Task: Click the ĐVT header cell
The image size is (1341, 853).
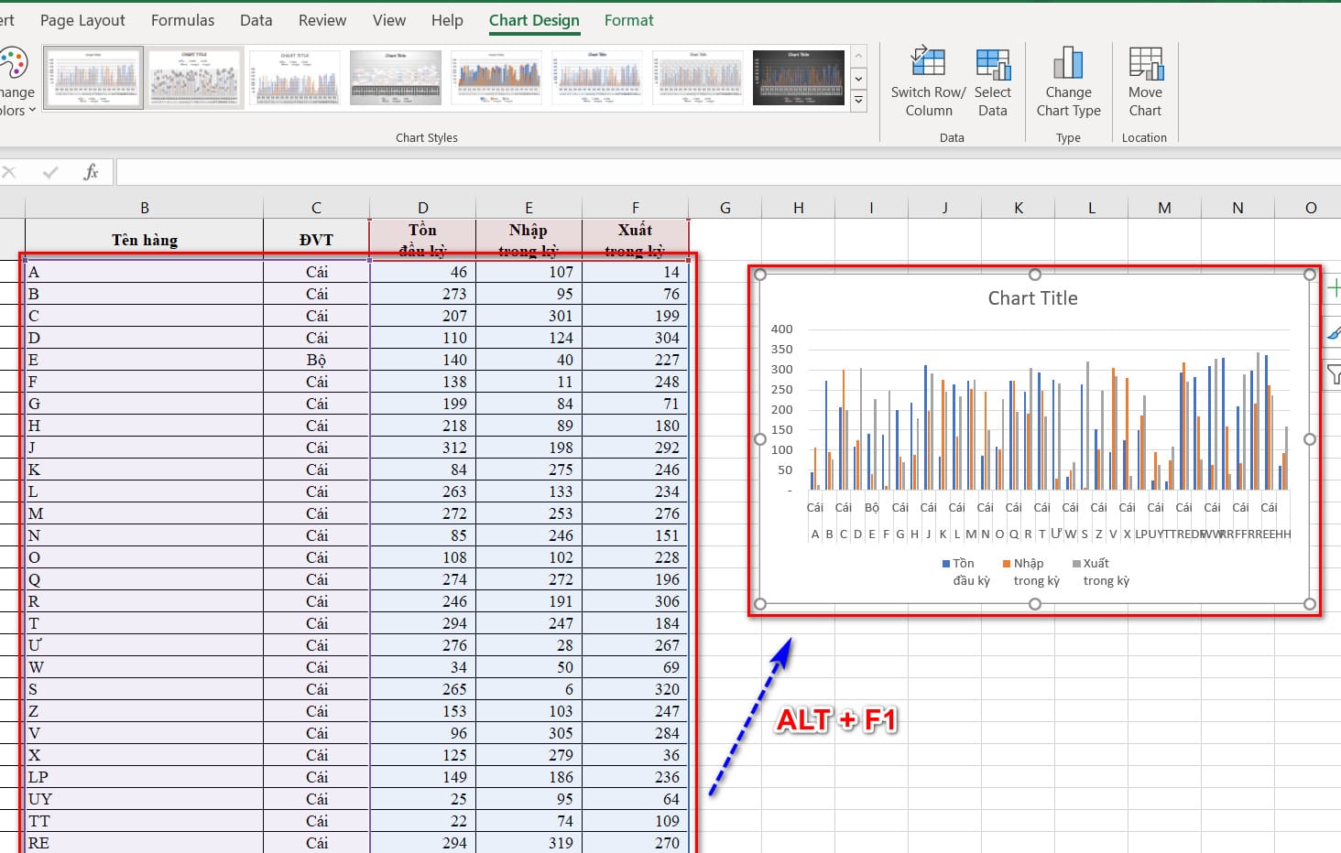Action: tap(316, 240)
